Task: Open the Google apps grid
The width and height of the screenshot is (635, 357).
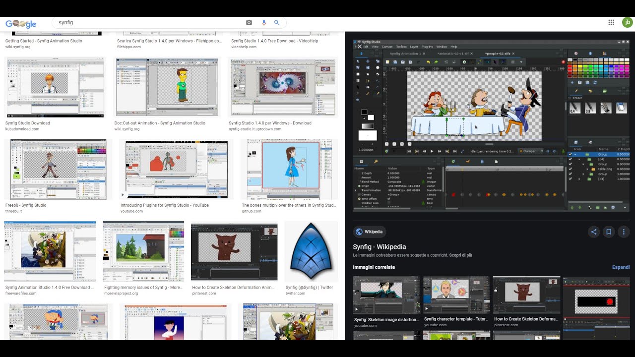Action: pos(611,22)
